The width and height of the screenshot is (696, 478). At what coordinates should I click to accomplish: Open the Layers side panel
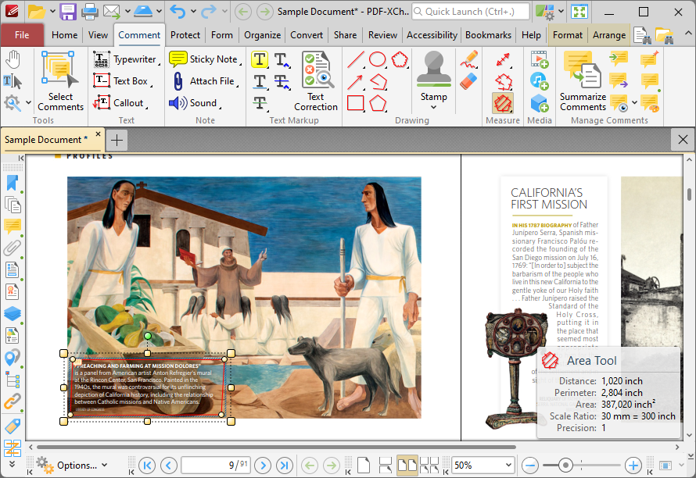(x=13, y=314)
